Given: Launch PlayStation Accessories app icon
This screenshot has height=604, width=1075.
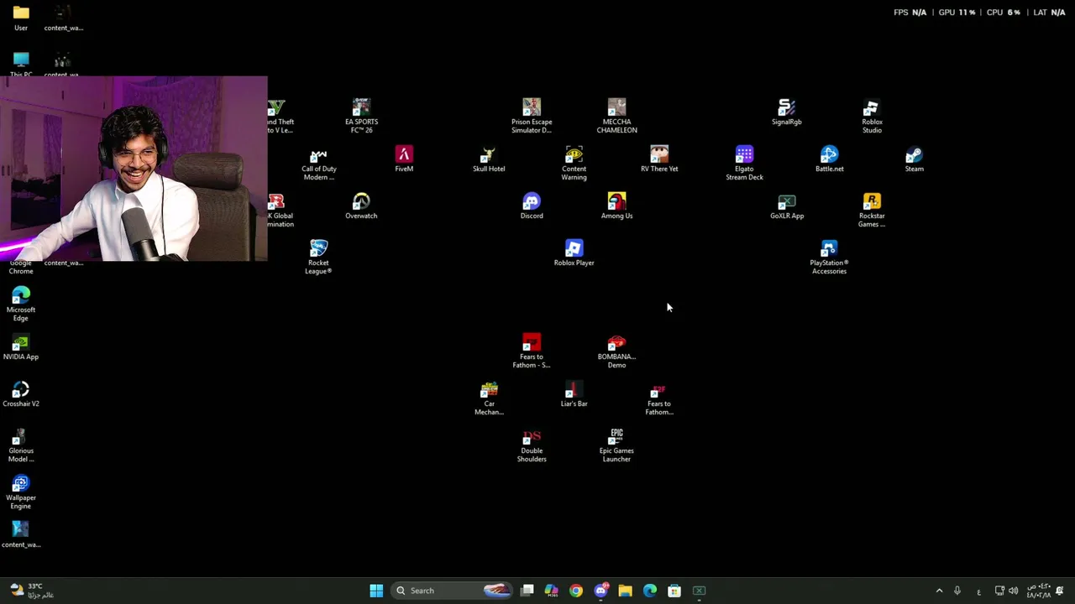Looking at the screenshot, I should (829, 257).
